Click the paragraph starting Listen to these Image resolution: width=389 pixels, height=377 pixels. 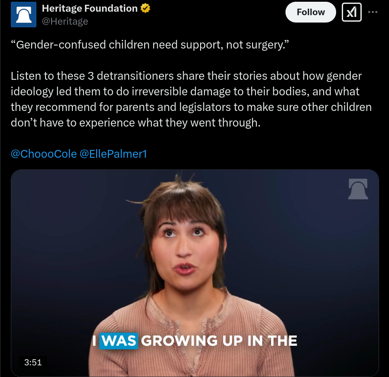[x=191, y=99]
